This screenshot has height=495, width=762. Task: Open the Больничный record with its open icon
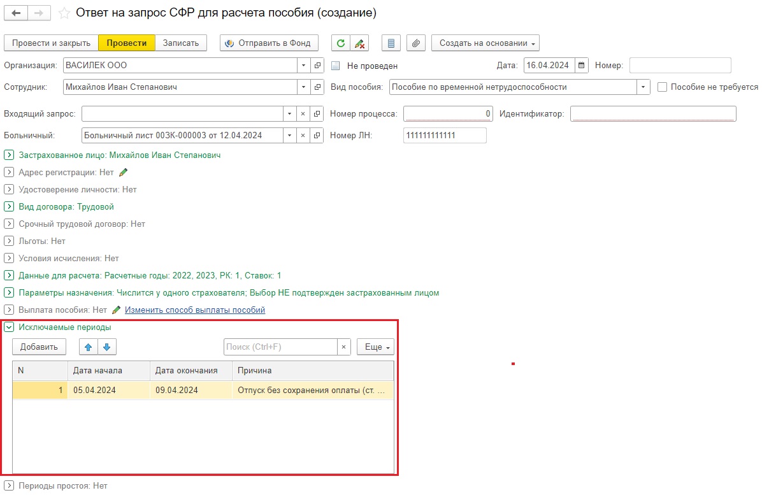(317, 135)
